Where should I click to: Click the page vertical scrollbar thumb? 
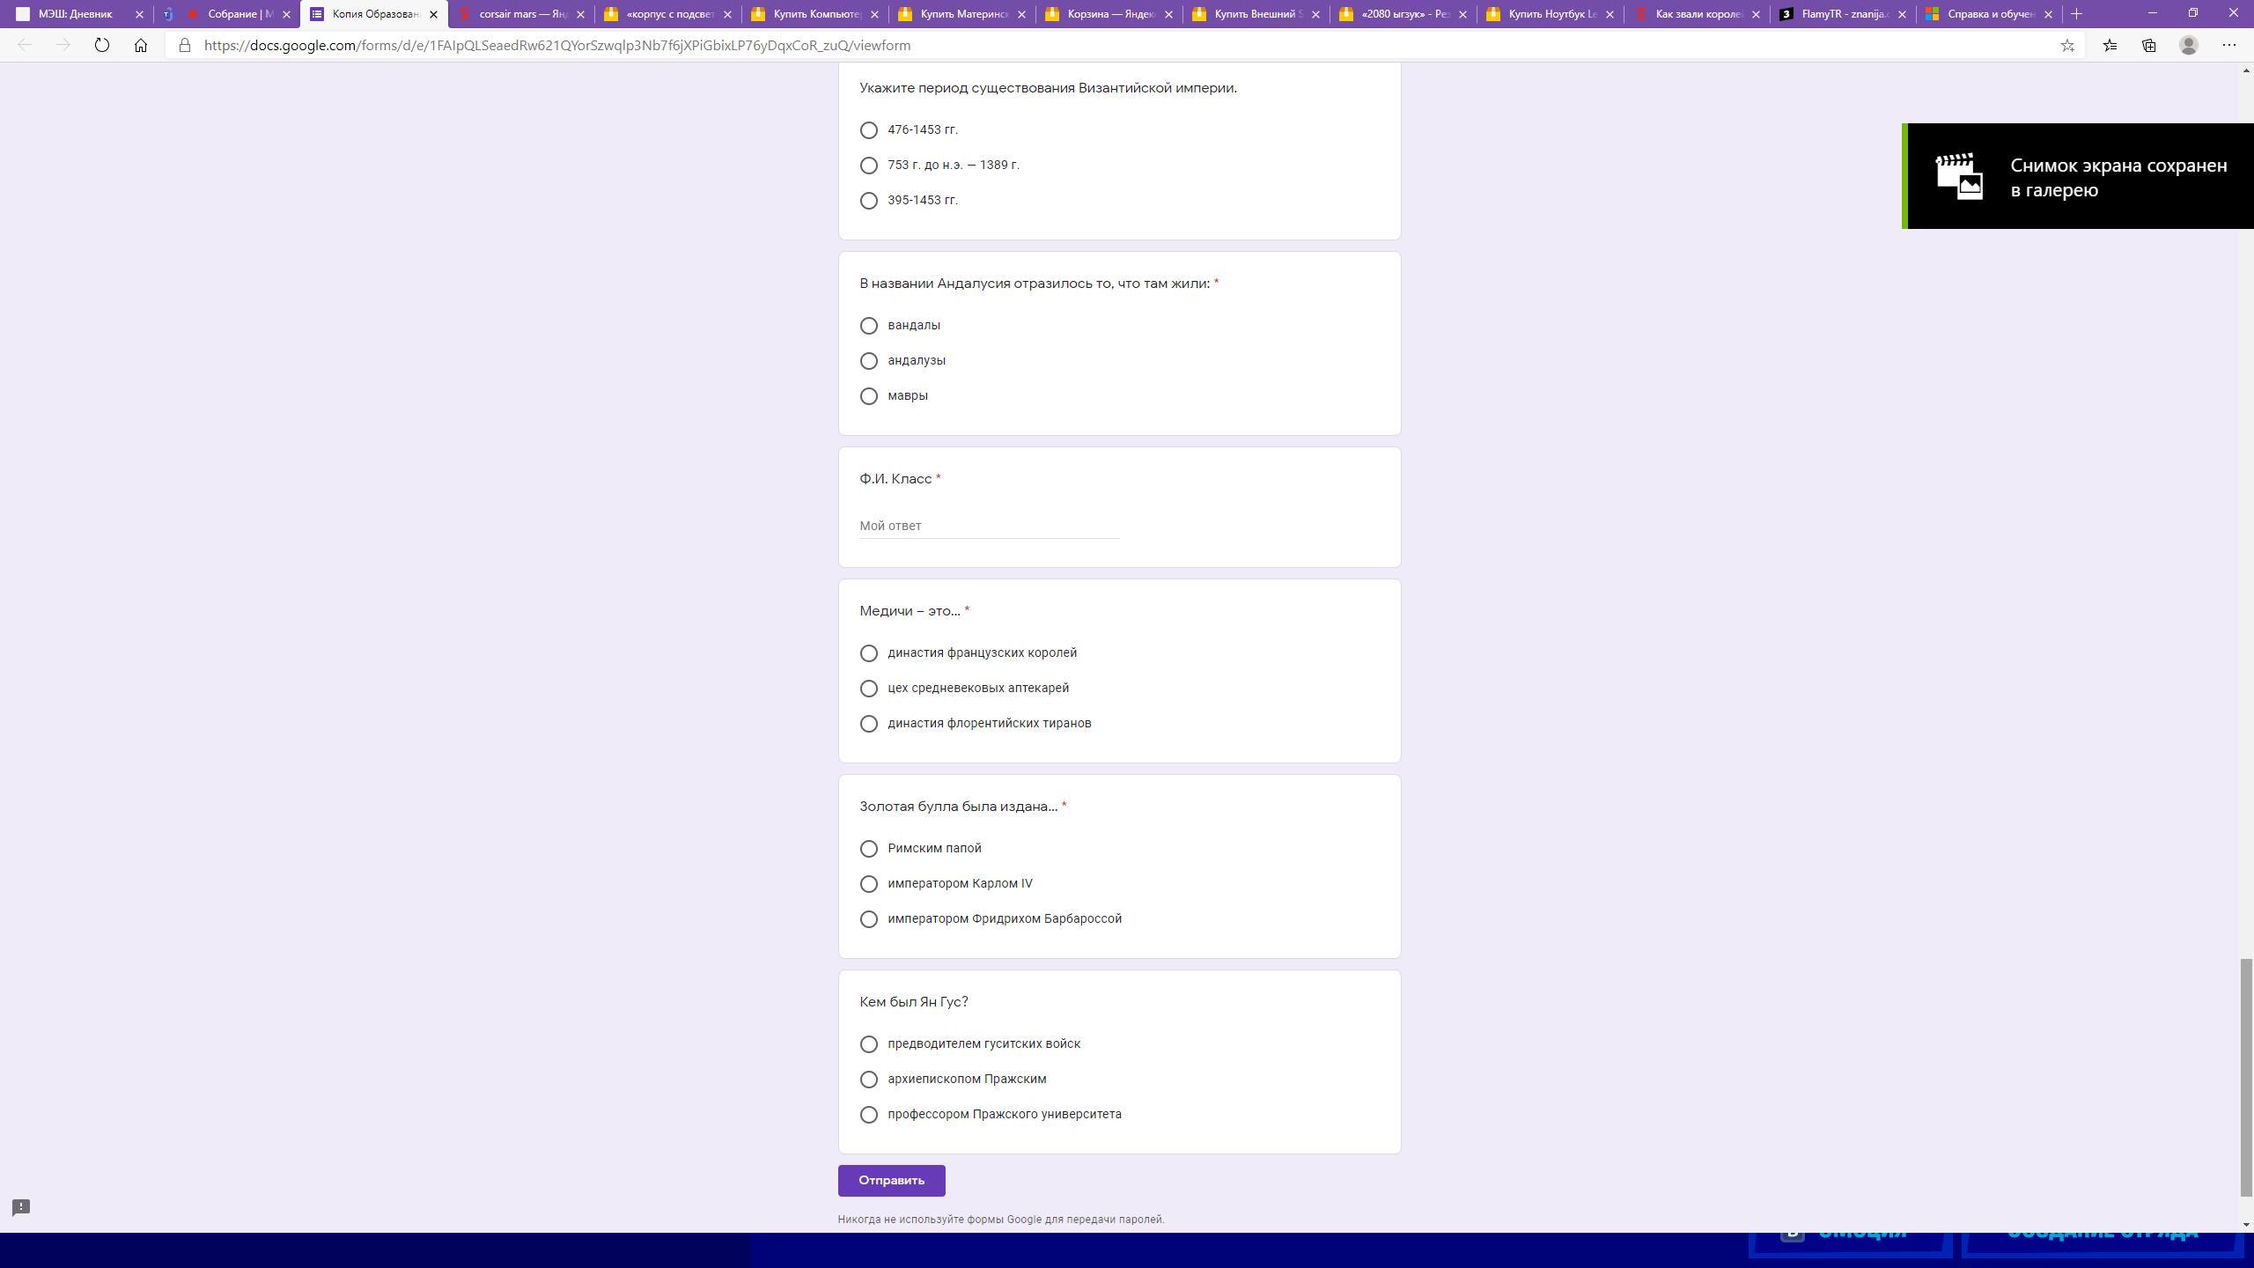2245,1076
